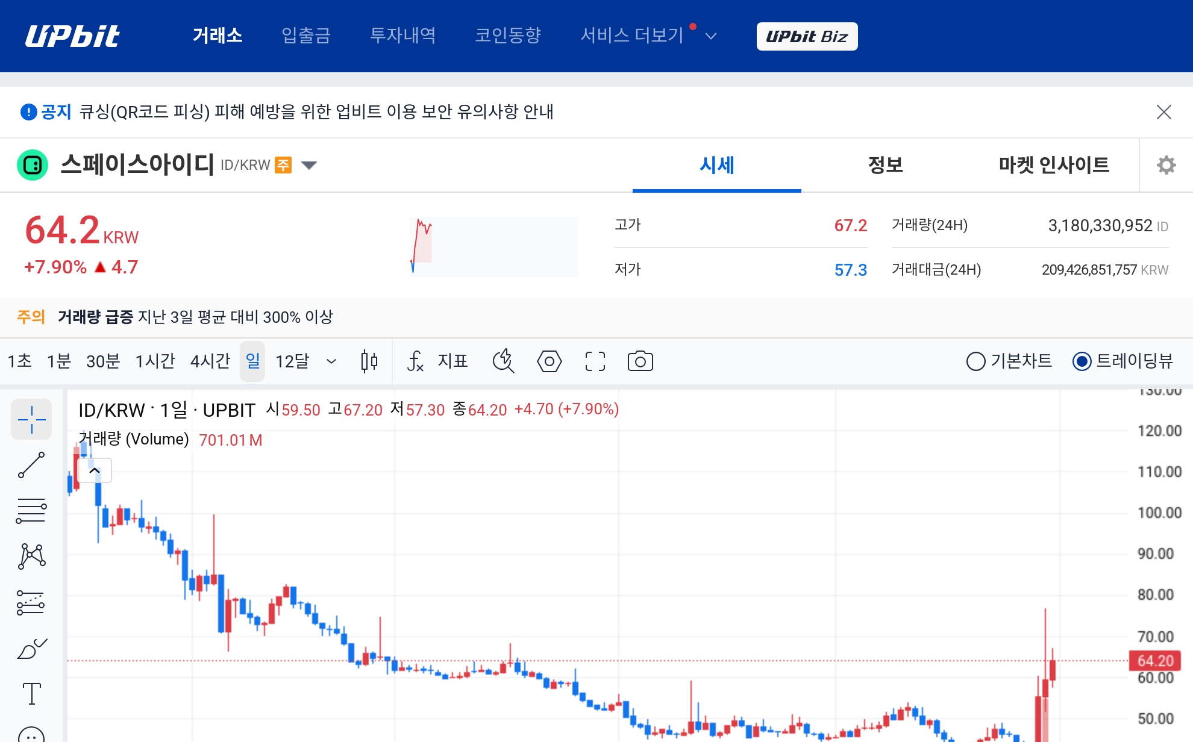Click the 거래량 급증 warning message
This screenshot has width=1193, height=742.
point(195,317)
